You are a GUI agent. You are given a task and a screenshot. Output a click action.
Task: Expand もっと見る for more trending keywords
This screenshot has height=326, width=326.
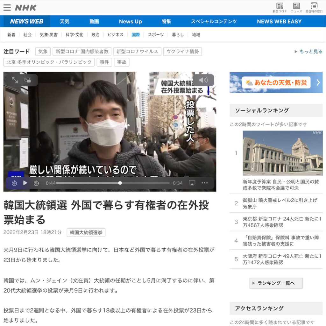(309, 52)
